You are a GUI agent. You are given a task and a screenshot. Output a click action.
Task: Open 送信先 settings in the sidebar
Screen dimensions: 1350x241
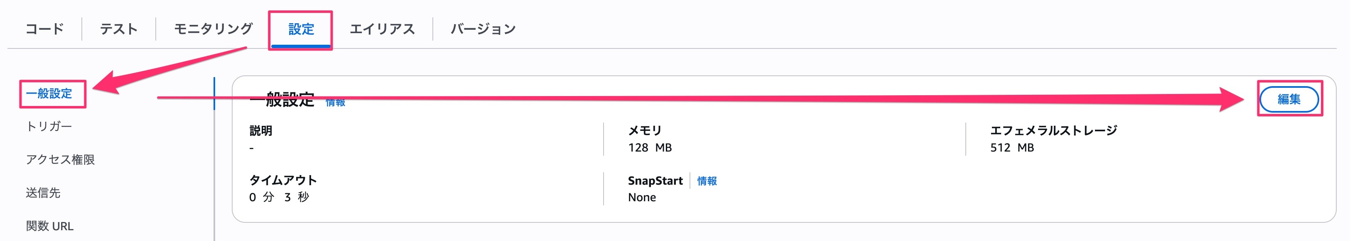[44, 193]
